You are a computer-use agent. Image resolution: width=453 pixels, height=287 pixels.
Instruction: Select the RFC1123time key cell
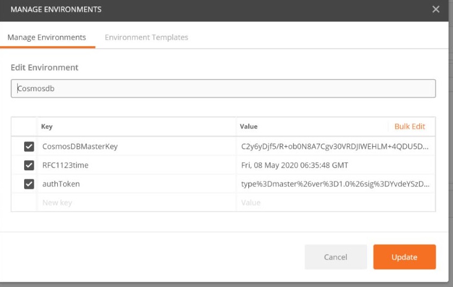[137, 165]
